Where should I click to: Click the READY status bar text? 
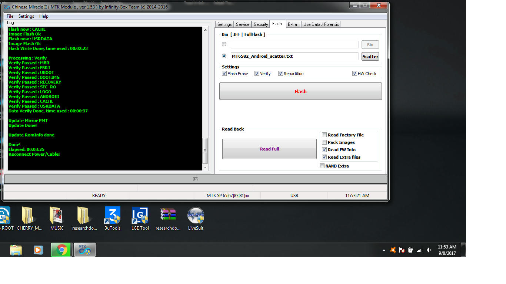point(99,196)
